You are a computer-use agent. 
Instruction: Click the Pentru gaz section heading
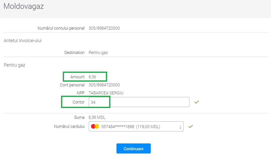tap(14, 65)
